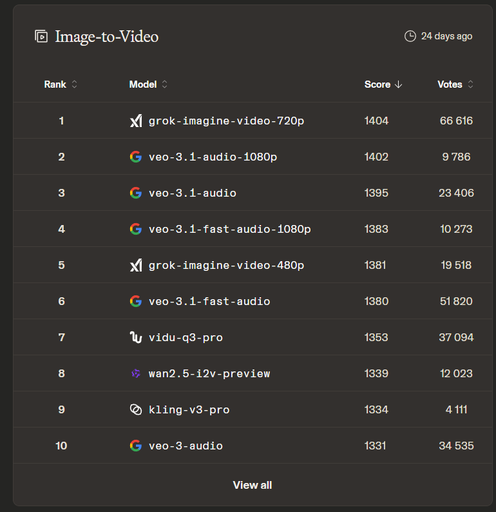Select model name kling-v3-pro

[x=189, y=409]
